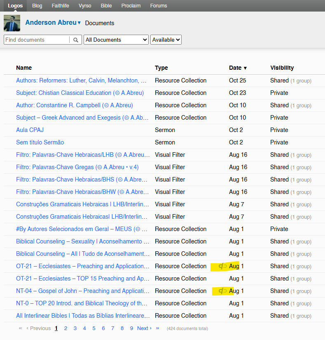This screenshot has height=340, width=325.
Task: Open Filtro: Palavras-Chave Hebraicas/LHB filter
Action: tap(83, 155)
